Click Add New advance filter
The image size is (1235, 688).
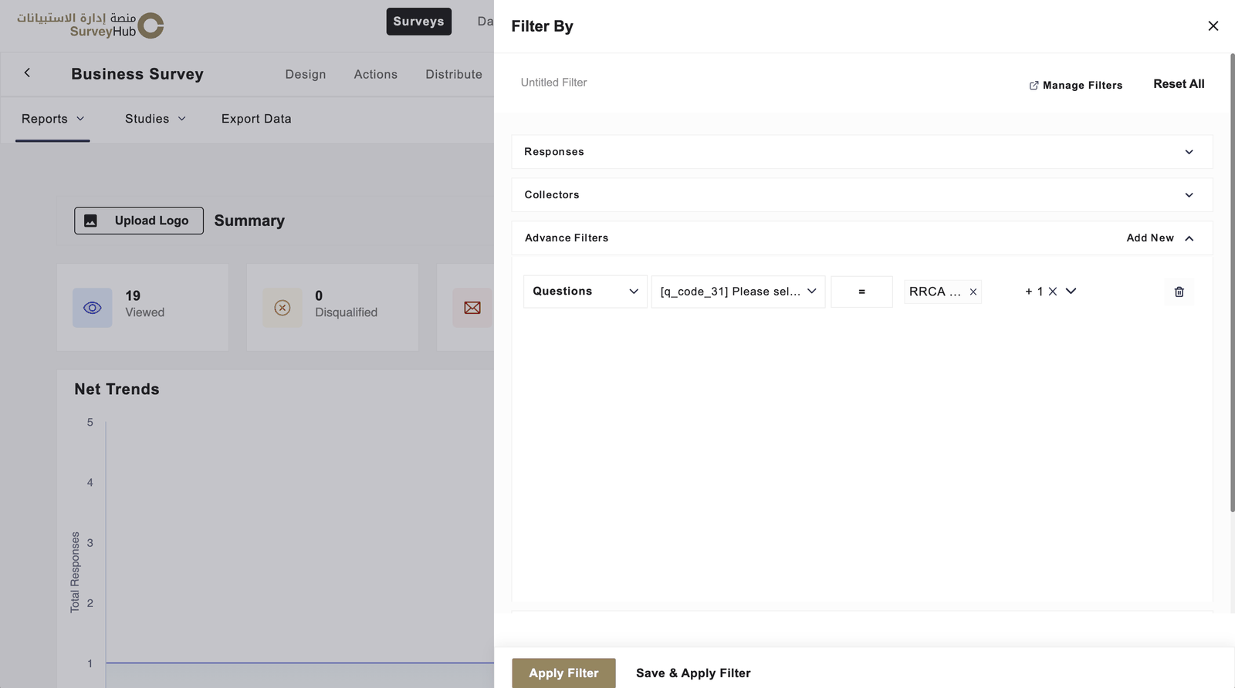(1149, 238)
